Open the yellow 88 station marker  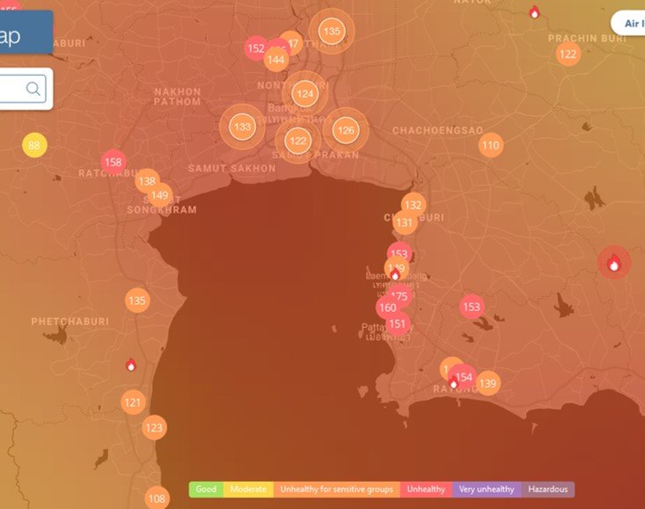pos(34,145)
